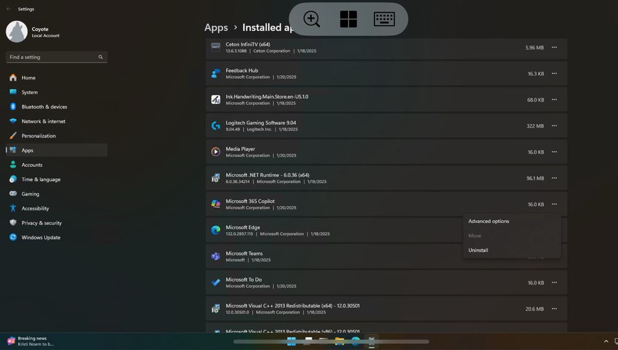Click the Ink Handwriting app icon
Viewport: 618px width, 350px height.
coord(216,99)
